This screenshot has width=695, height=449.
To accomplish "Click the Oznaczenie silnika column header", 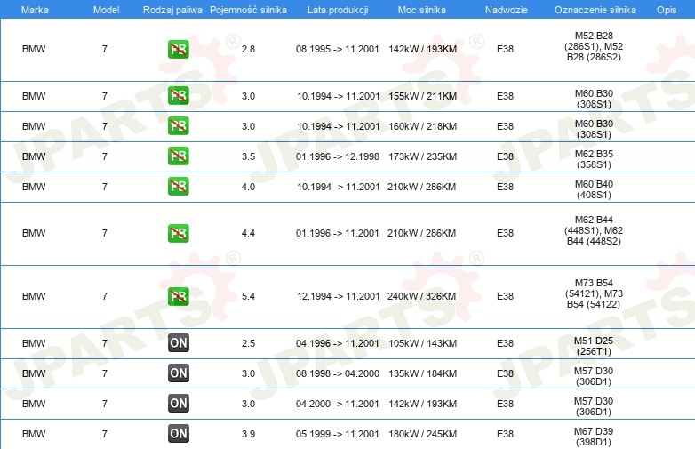I will 594,9.
